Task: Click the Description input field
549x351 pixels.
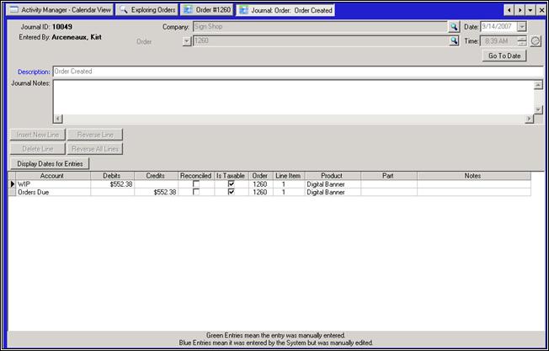Action: click(298, 72)
